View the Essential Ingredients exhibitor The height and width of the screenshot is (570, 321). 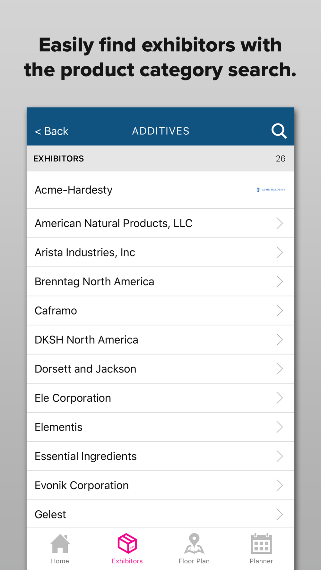click(160, 456)
